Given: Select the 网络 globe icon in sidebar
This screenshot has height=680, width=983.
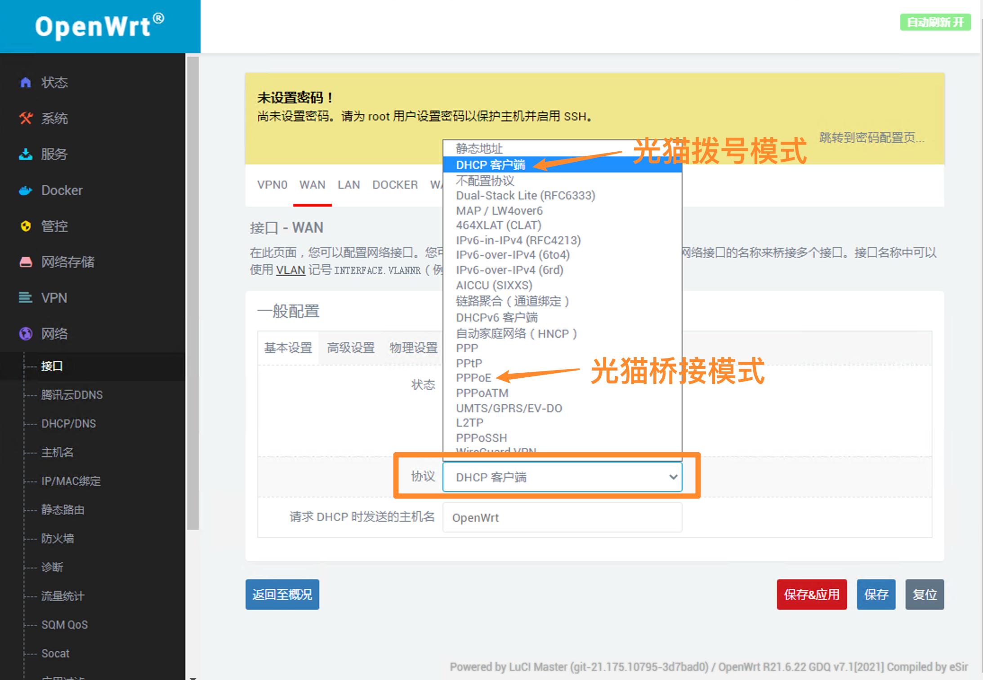Looking at the screenshot, I should 26,334.
